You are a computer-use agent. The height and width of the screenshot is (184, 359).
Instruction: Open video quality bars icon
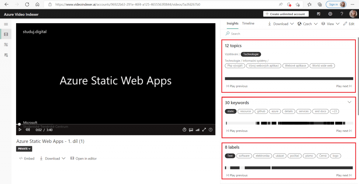pos(197,130)
